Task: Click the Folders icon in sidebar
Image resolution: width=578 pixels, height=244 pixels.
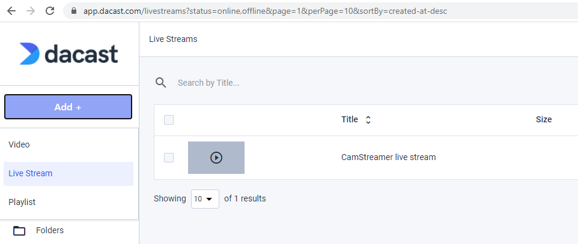Action: pyautogui.click(x=20, y=231)
